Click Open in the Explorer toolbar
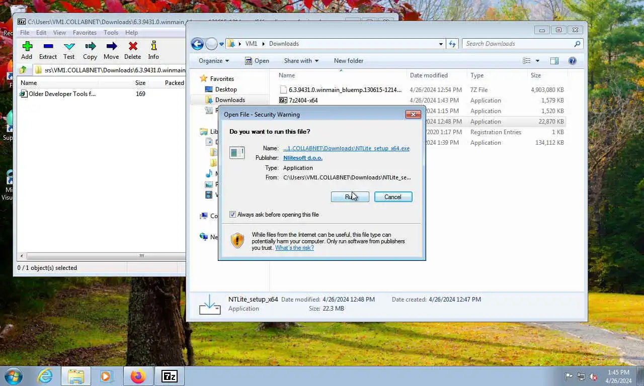Viewport: 644px width, 386px height. (x=257, y=61)
